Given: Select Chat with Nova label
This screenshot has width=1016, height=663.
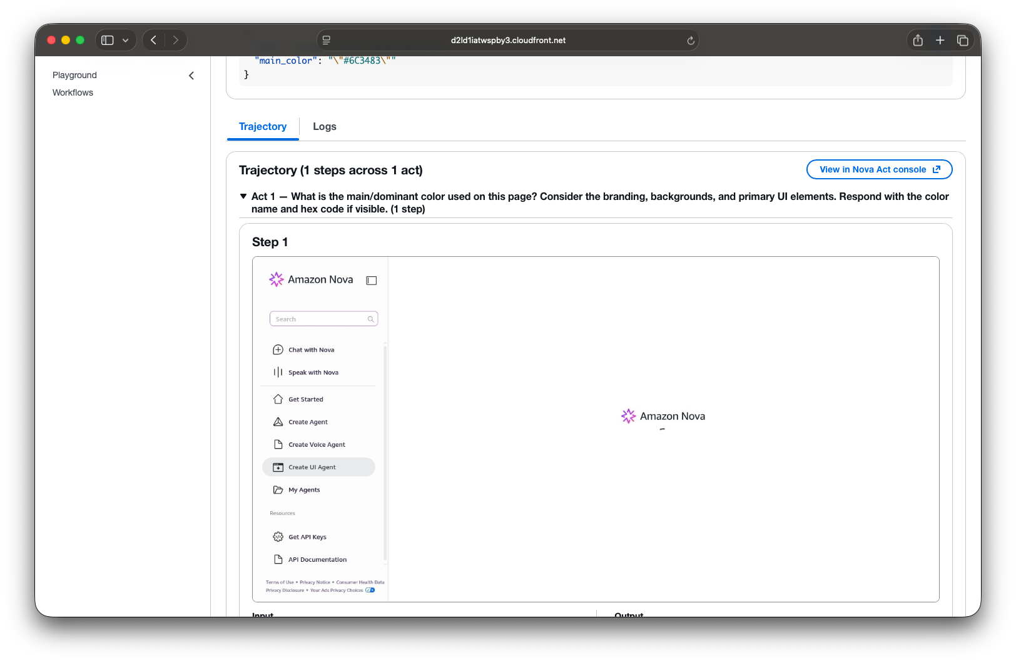Looking at the screenshot, I should click(x=312, y=350).
